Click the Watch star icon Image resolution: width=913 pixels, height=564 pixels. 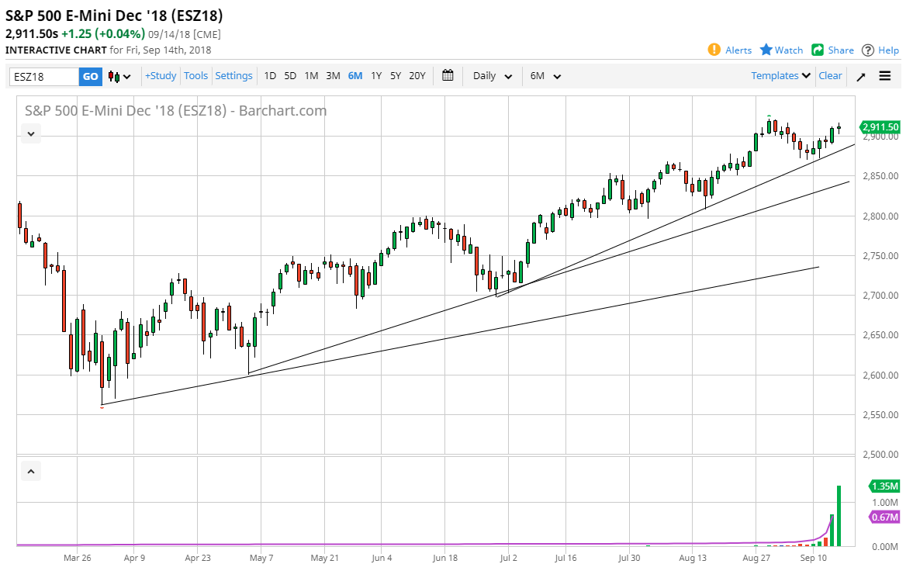[x=765, y=50]
